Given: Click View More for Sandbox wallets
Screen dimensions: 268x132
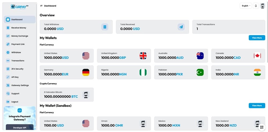Looking at the screenshot, I should 257,105.
